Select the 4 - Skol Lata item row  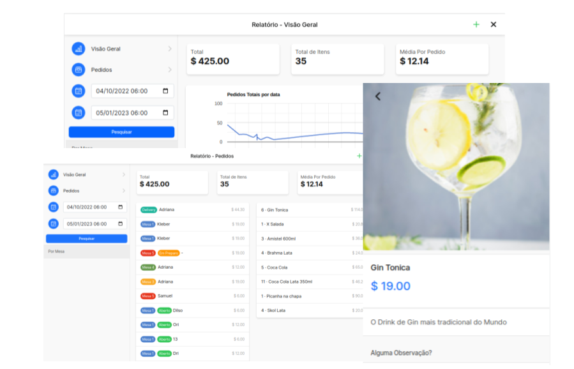click(x=310, y=310)
